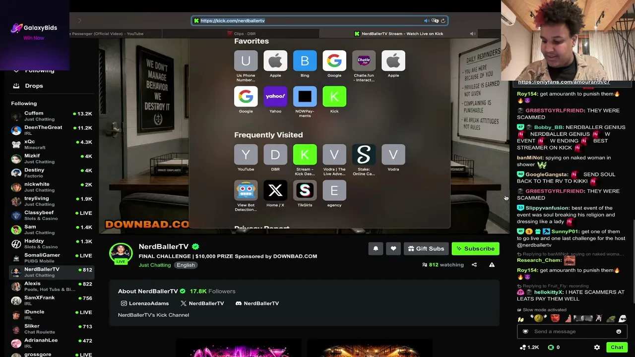Viewport: 635px width, 357px height.
Task: Open Sliker channel in sidebar
Action: pyautogui.click(x=52, y=329)
